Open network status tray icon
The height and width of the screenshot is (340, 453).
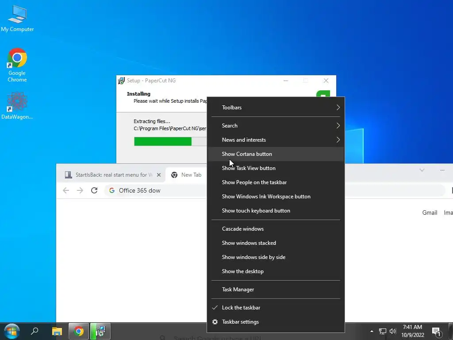[383, 331]
